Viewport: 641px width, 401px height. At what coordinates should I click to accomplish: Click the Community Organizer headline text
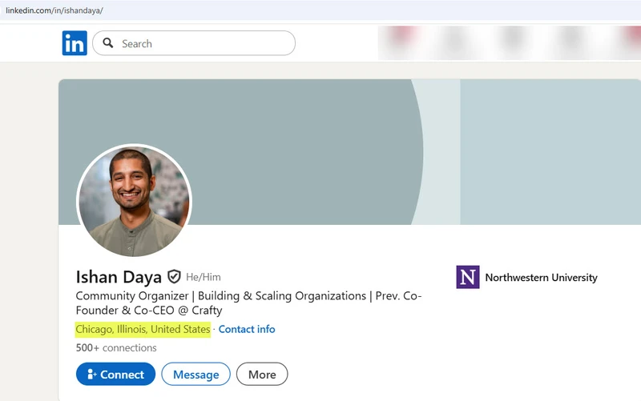coord(220,296)
